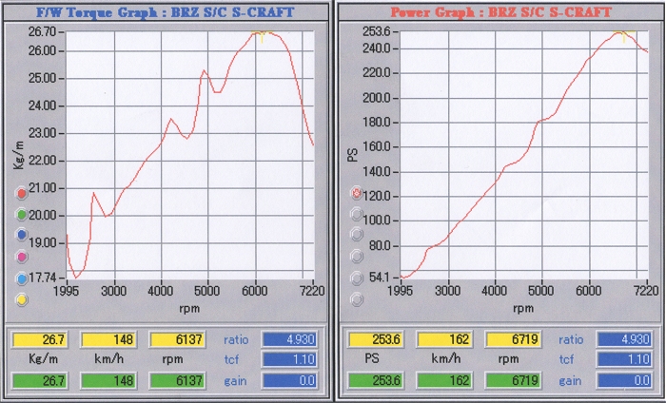Click the yellow 6719 rpm field
Image resolution: width=666 pixels, height=403 pixels.
pyautogui.click(x=513, y=339)
